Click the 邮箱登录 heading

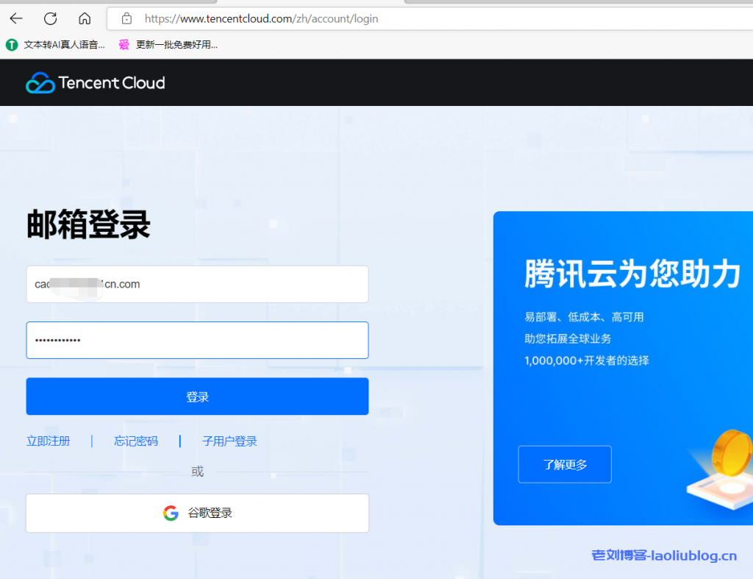pos(88,224)
